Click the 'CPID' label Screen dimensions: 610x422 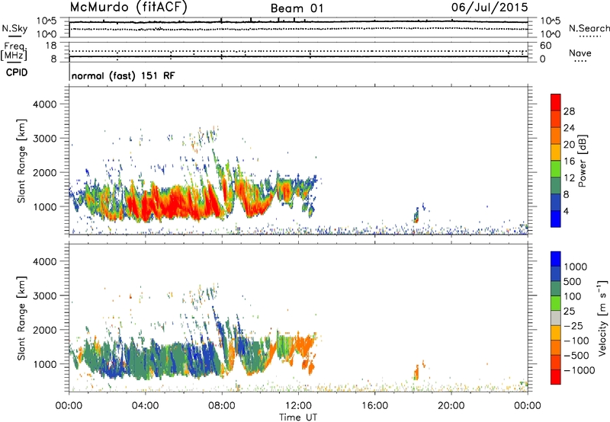point(17,72)
